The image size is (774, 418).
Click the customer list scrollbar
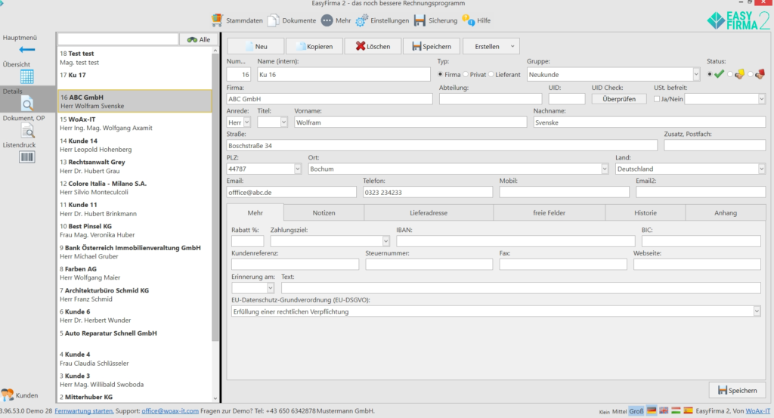pyautogui.click(x=215, y=197)
